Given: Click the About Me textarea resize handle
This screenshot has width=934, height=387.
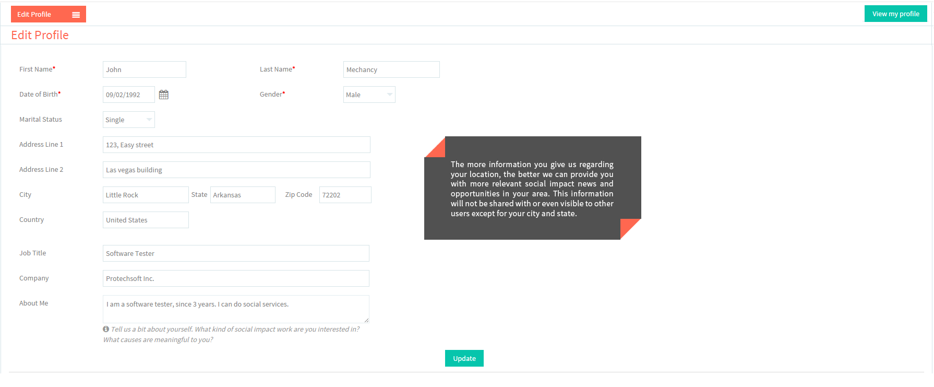Looking at the screenshot, I should click(x=366, y=320).
